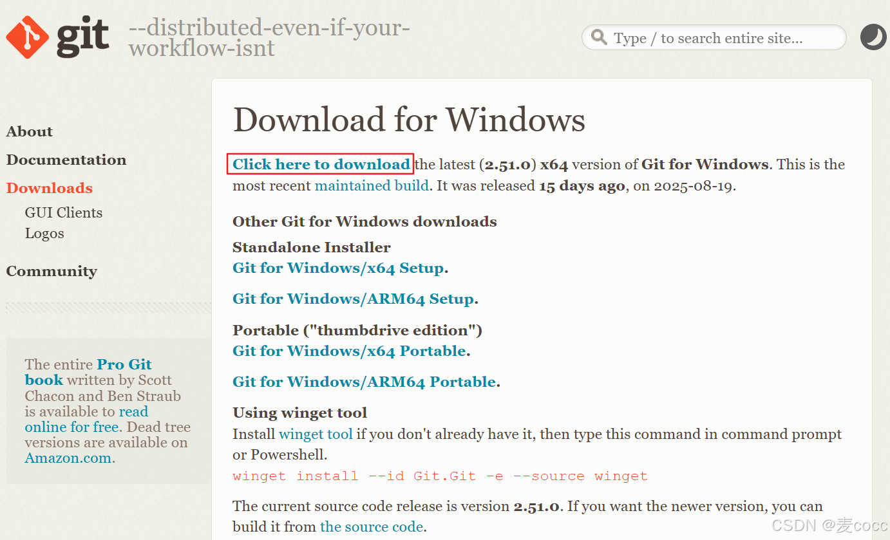890x540 pixels.
Task: Download Git for Windows/ARM64 Setup
Action: coord(354,299)
